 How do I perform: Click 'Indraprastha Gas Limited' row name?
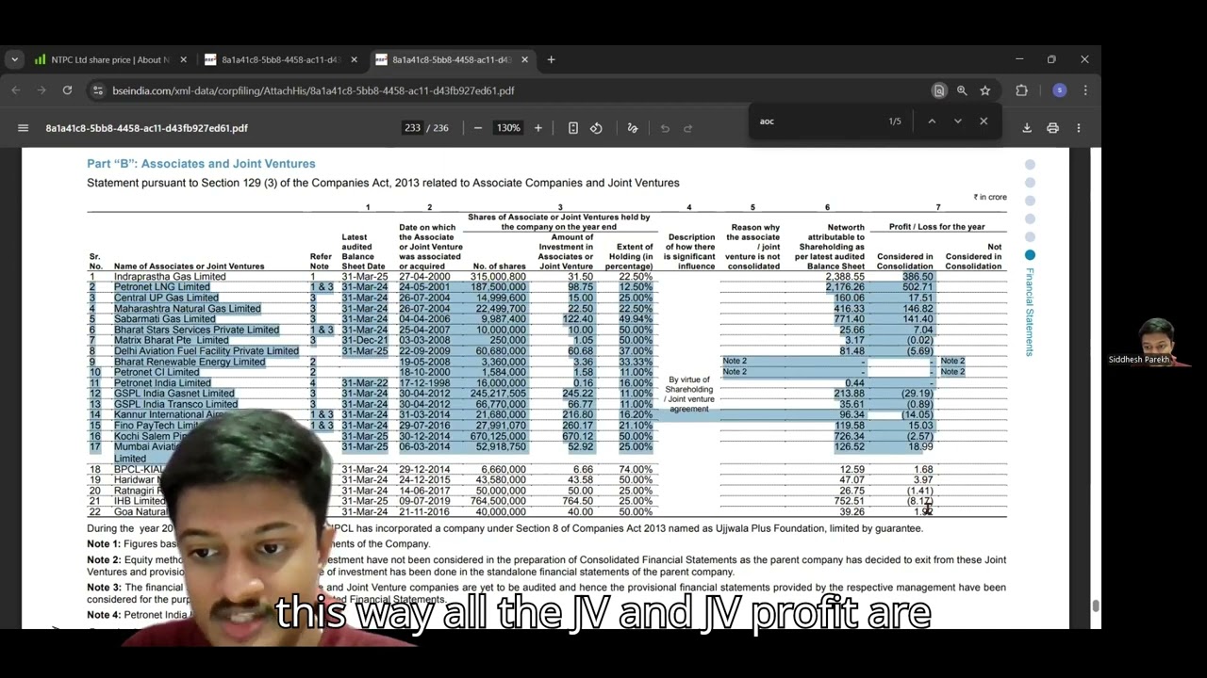170,277
